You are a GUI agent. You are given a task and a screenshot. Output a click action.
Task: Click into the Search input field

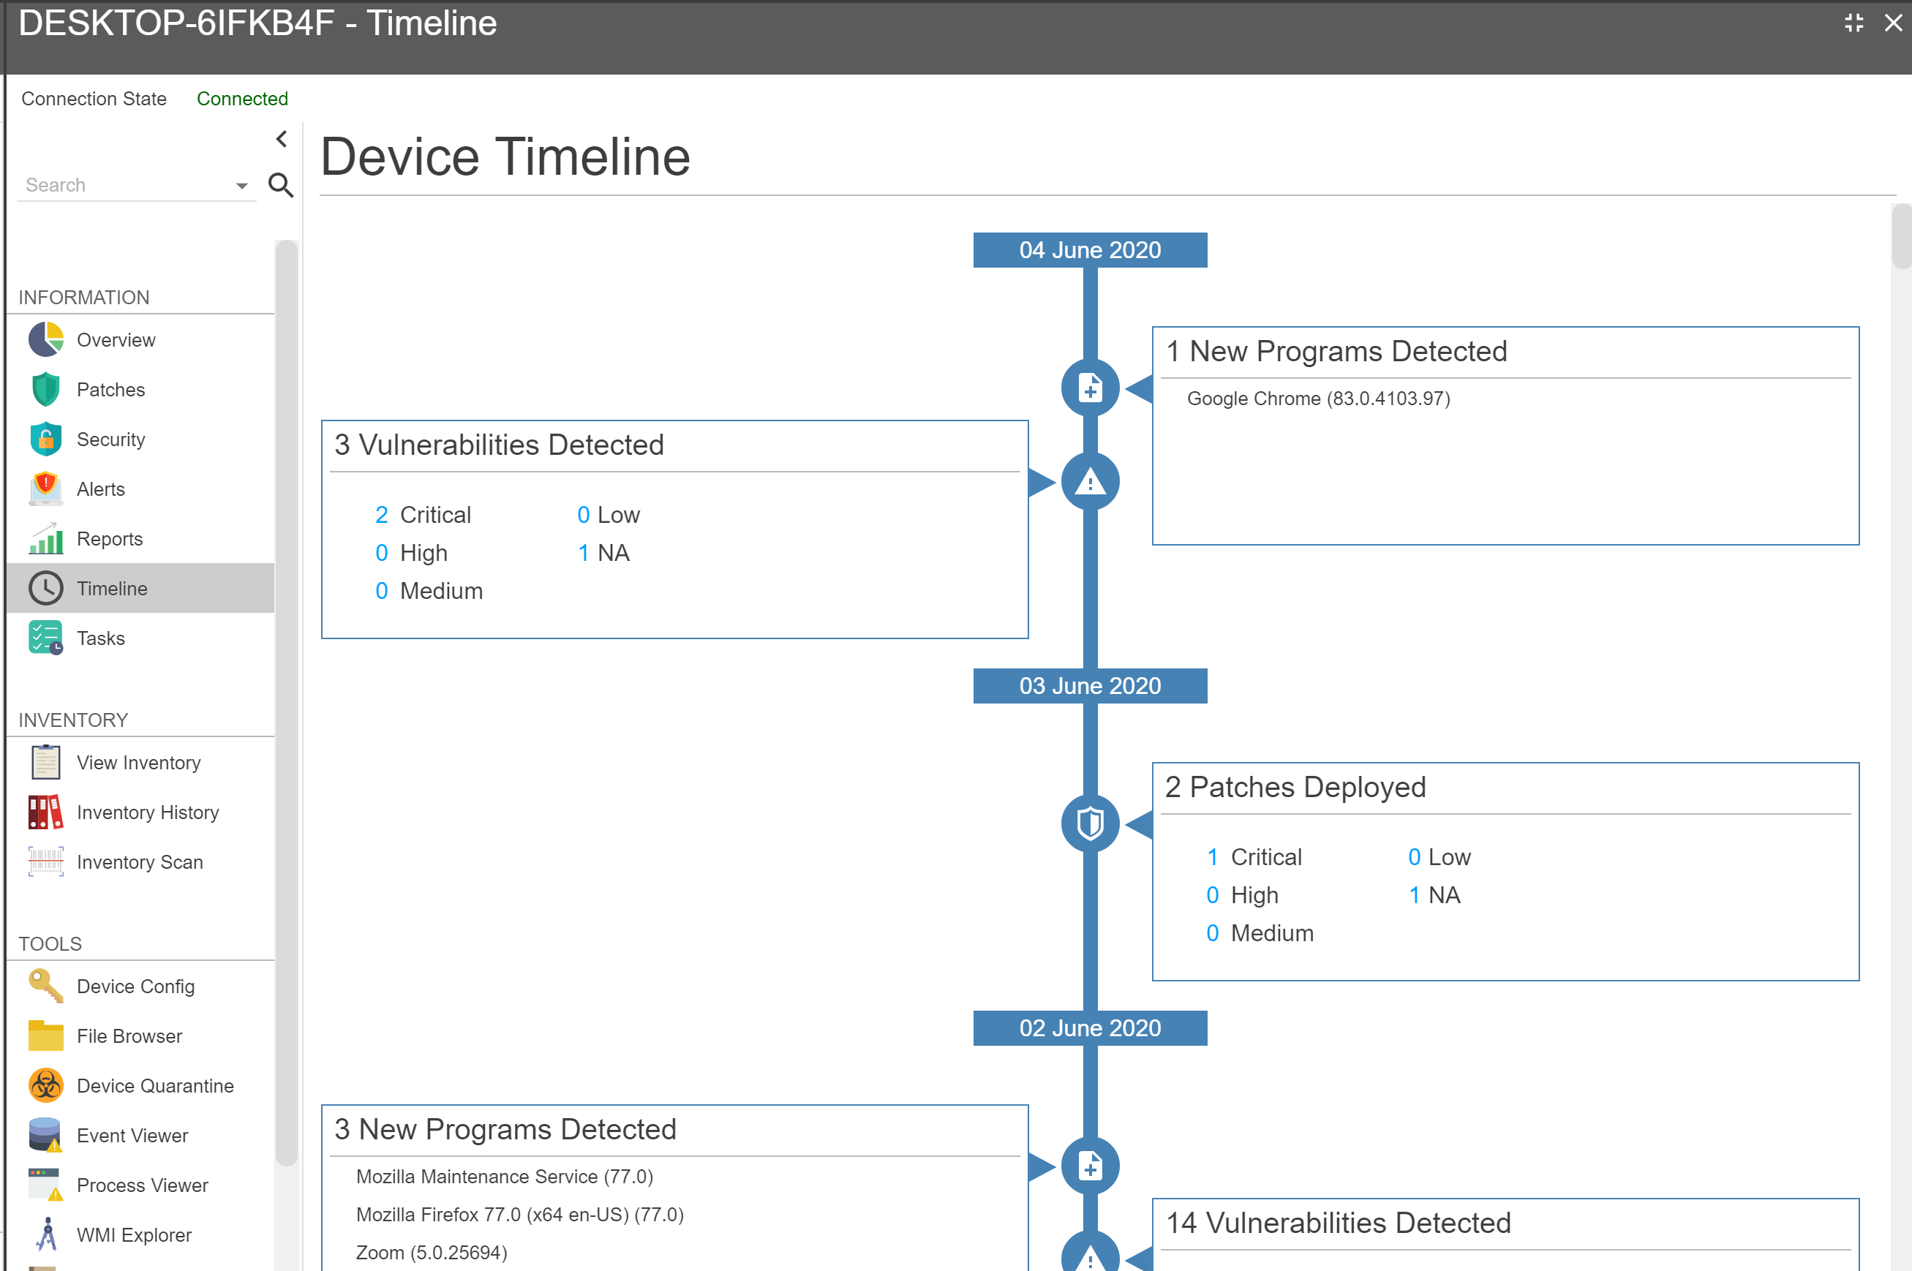[x=121, y=185]
